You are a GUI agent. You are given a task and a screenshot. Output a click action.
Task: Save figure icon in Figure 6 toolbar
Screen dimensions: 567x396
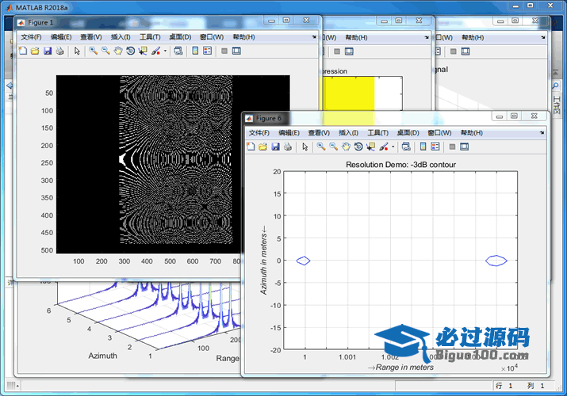pos(275,147)
